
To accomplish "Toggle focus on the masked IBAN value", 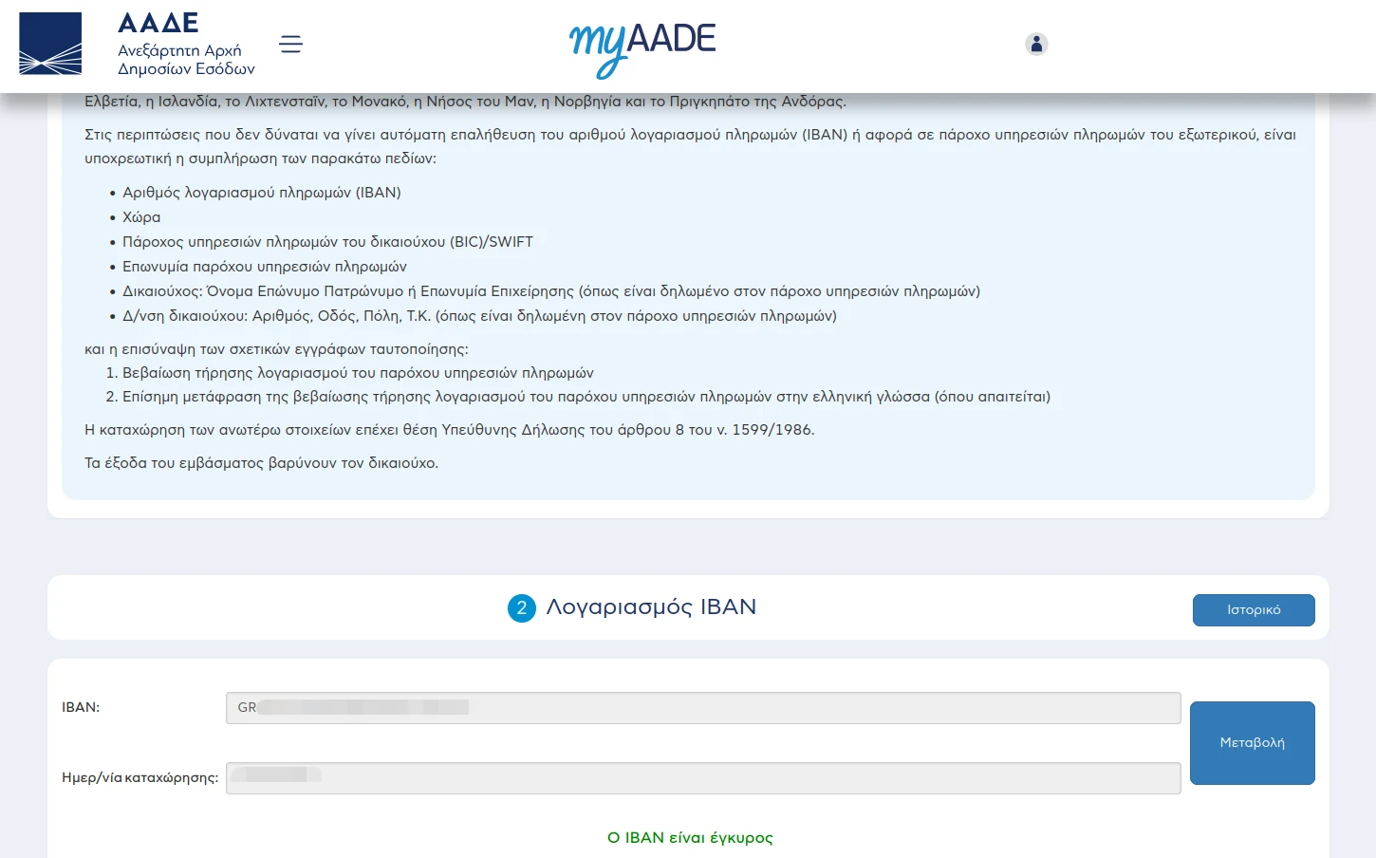I will point(702,707).
